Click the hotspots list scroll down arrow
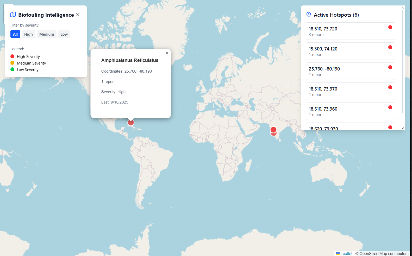412x256 pixels. coord(403,128)
